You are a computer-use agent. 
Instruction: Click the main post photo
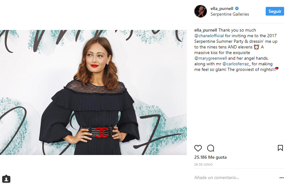click(93, 92)
